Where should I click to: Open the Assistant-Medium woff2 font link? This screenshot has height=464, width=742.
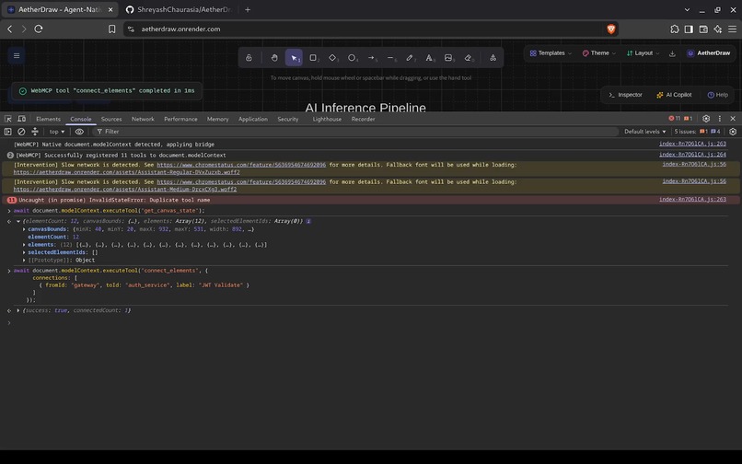125,190
